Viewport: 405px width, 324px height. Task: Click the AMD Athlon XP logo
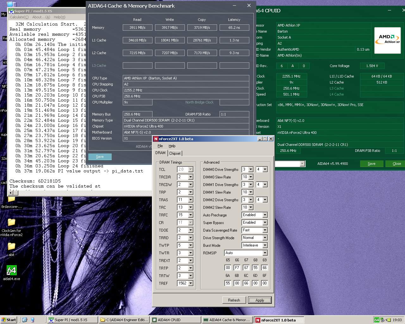tap(388, 40)
